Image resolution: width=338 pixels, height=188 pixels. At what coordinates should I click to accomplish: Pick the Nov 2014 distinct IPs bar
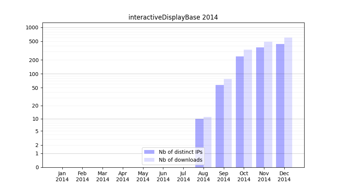click(x=260, y=107)
